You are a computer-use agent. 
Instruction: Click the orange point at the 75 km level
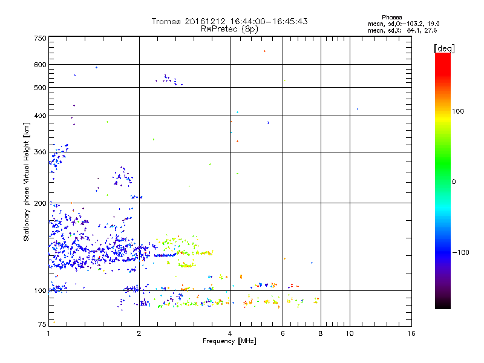pos(54,322)
